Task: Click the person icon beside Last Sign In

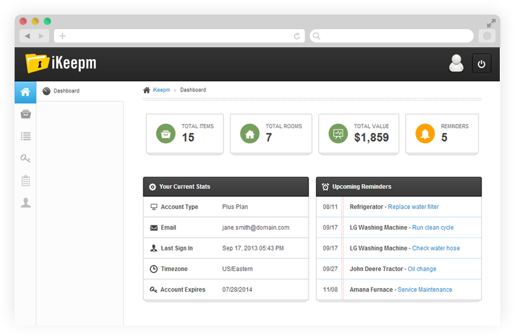Action: pyautogui.click(x=154, y=249)
